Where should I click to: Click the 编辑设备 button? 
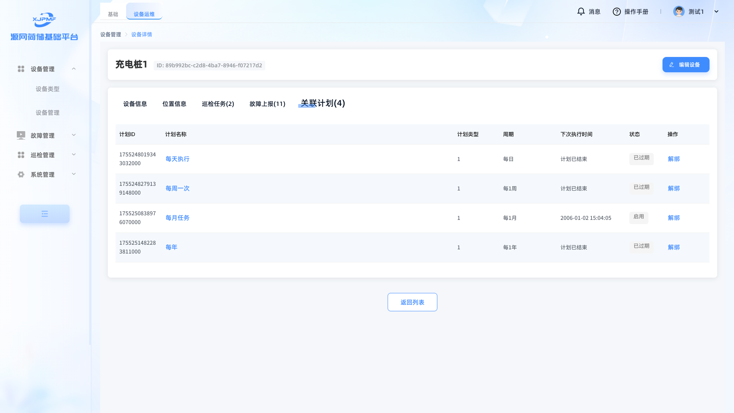point(685,65)
